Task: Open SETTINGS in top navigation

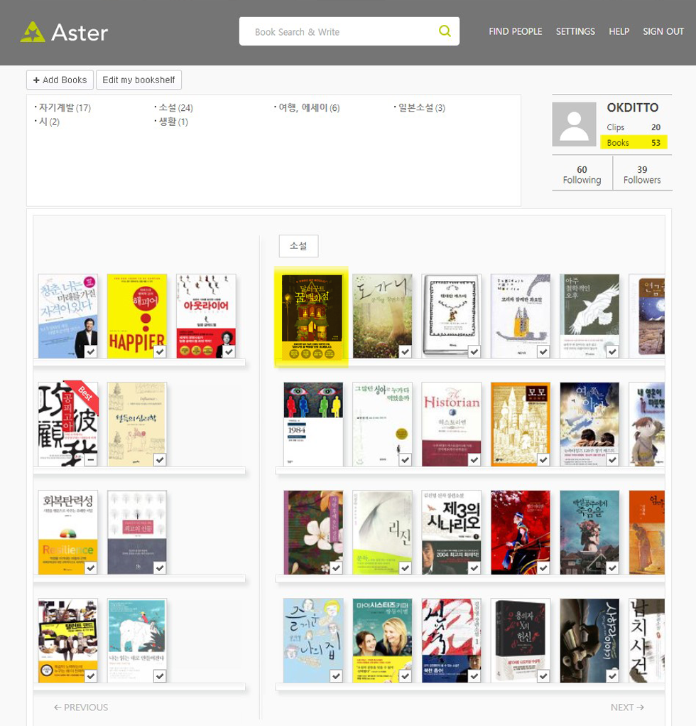Action: click(575, 31)
